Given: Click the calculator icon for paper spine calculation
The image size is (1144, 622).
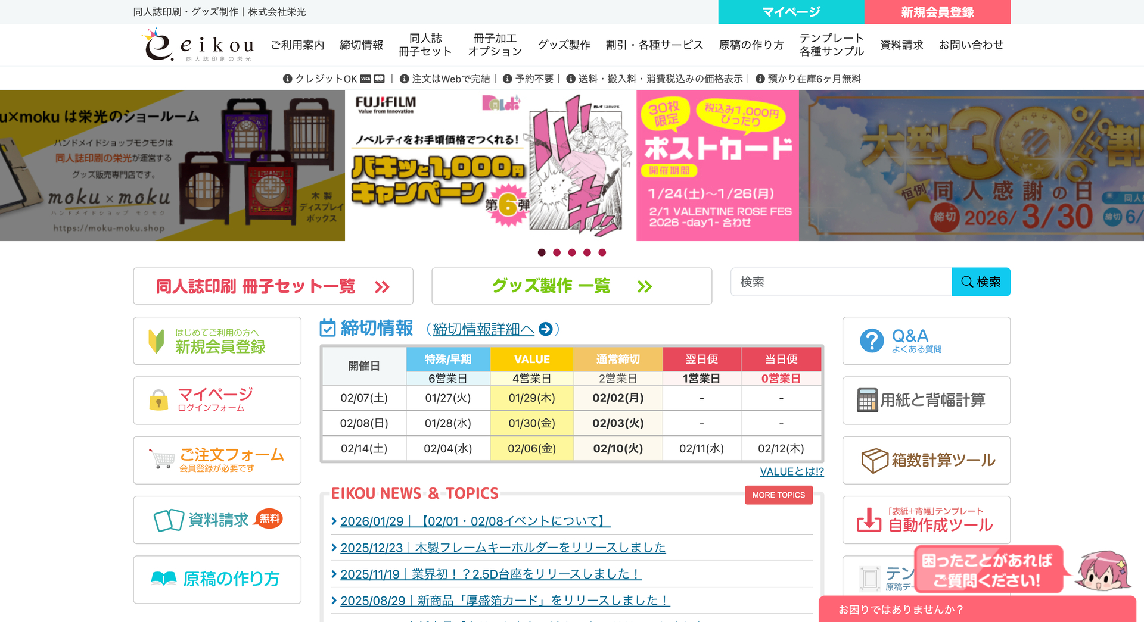Looking at the screenshot, I should tap(867, 401).
